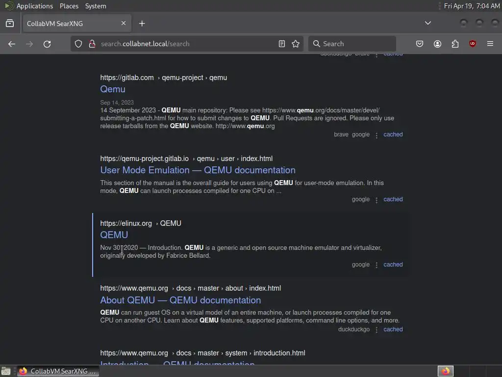This screenshot has height=377, width=502.
Task: Open a new tab with plus button
Action: click(x=142, y=24)
